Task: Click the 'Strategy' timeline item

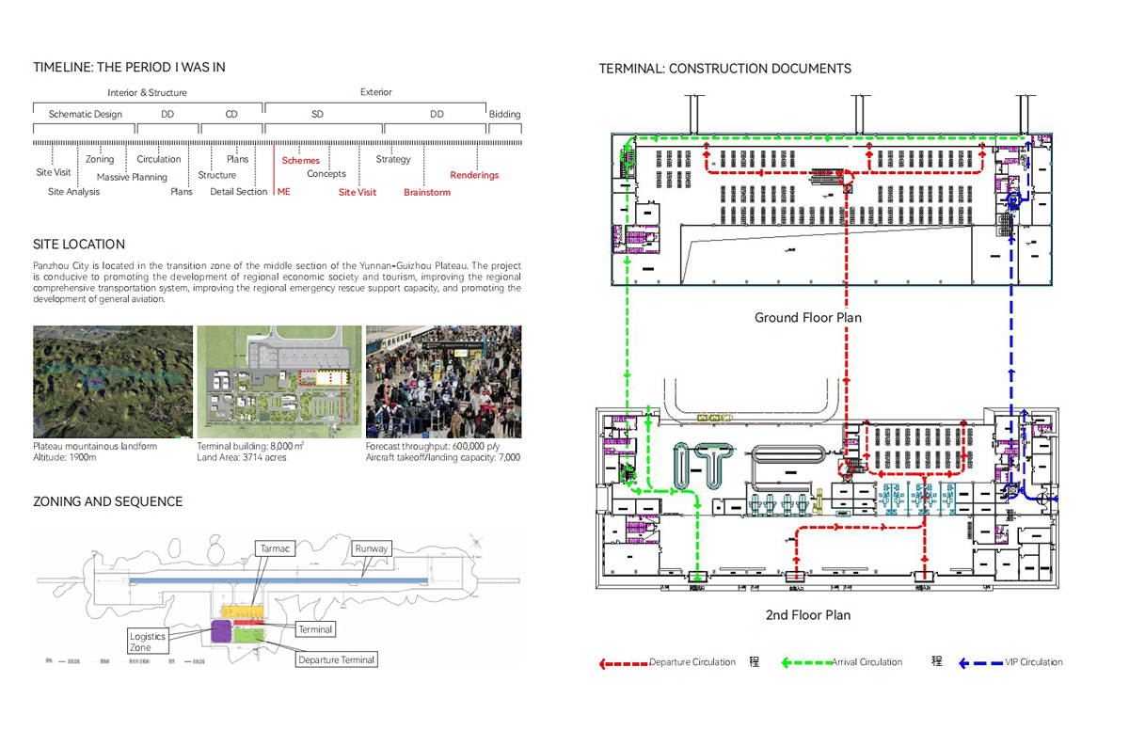Action: pos(393,159)
